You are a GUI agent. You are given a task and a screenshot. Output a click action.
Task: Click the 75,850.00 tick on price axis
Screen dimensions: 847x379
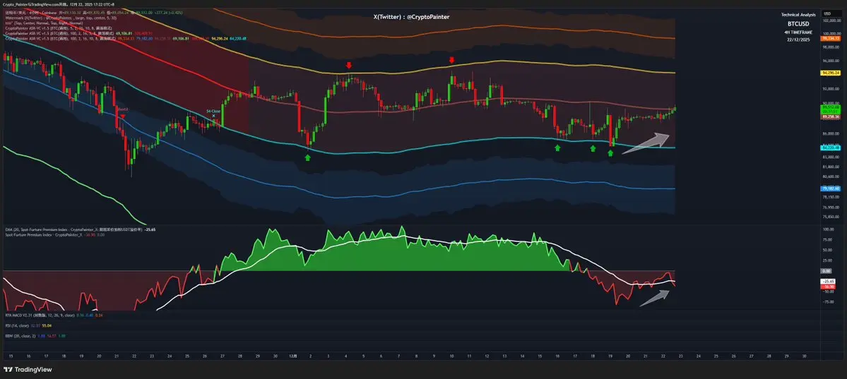click(831, 217)
